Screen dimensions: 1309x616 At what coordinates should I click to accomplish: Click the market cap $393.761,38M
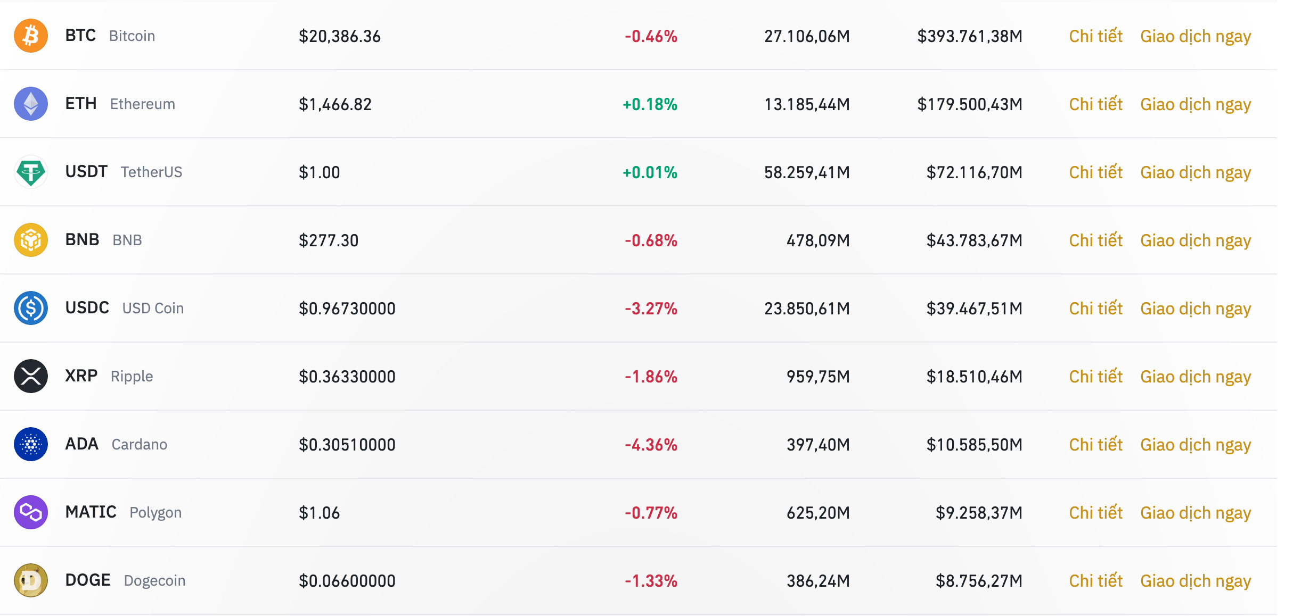[970, 36]
